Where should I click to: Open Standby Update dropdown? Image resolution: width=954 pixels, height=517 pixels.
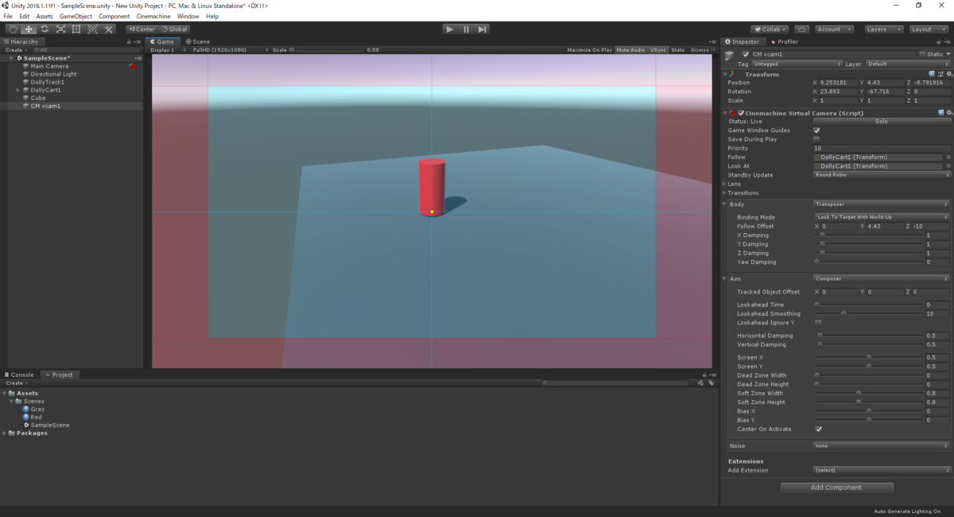point(881,175)
